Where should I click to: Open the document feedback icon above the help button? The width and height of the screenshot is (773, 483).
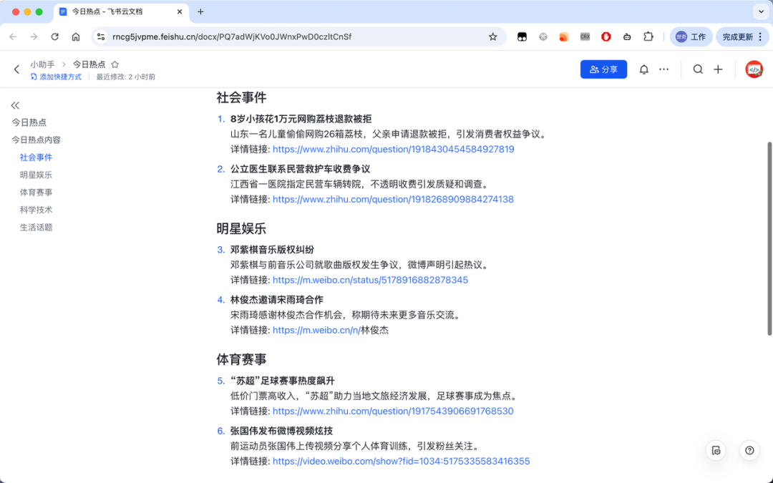click(716, 450)
